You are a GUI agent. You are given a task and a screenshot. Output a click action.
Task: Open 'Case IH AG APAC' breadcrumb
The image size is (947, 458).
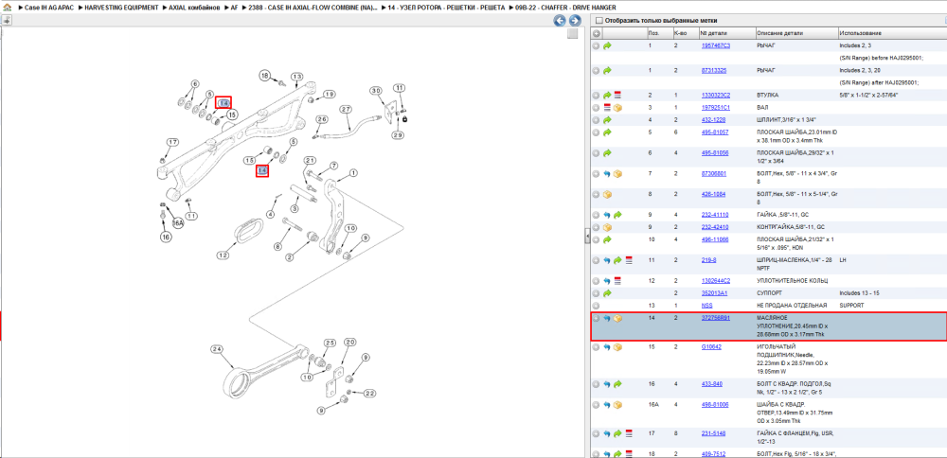(x=48, y=8)
